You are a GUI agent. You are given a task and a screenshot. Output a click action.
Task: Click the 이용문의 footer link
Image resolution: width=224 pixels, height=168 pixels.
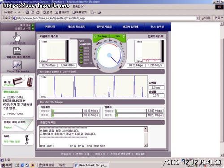click(66, 154)
